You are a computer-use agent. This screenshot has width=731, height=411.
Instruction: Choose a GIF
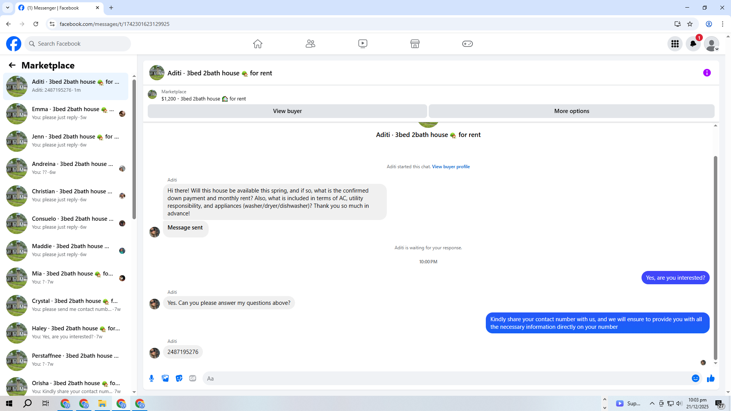point(193,378)
